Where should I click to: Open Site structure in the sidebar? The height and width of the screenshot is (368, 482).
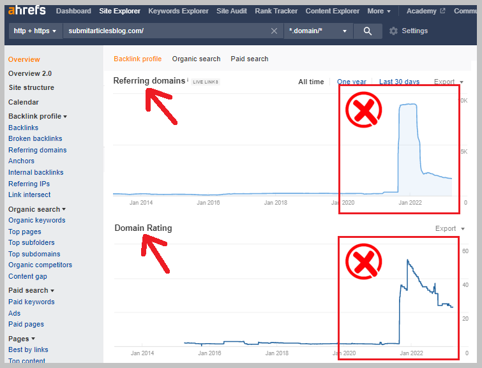tap(31, 87)
